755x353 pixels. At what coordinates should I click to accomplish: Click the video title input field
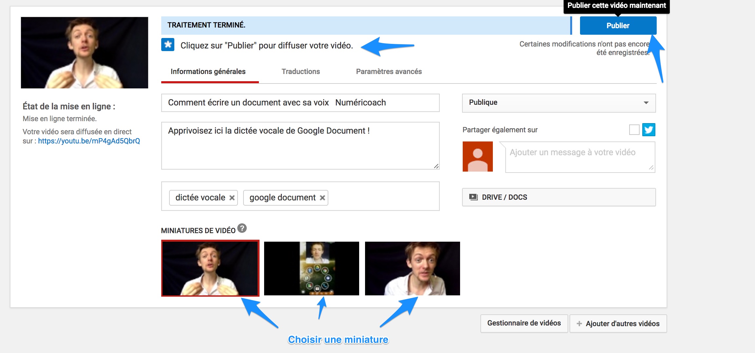300,103
